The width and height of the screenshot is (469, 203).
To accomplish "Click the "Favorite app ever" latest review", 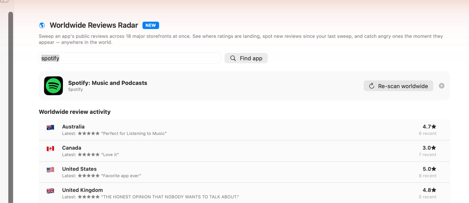I will (x=121, y=176).
